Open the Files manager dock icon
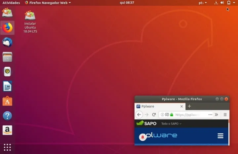238x154 pixels. click(x=7, y=57)
